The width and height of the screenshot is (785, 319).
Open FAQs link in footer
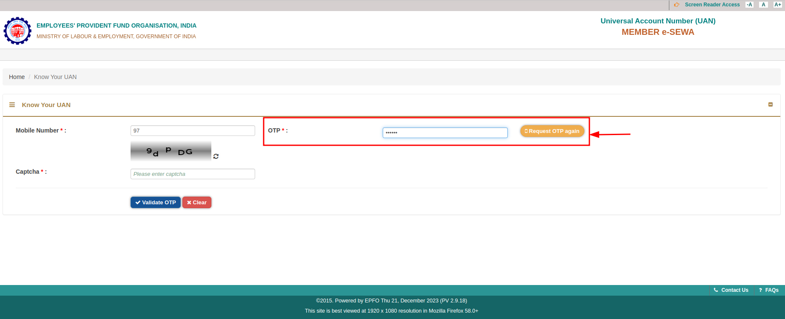[x=769, y=290]
